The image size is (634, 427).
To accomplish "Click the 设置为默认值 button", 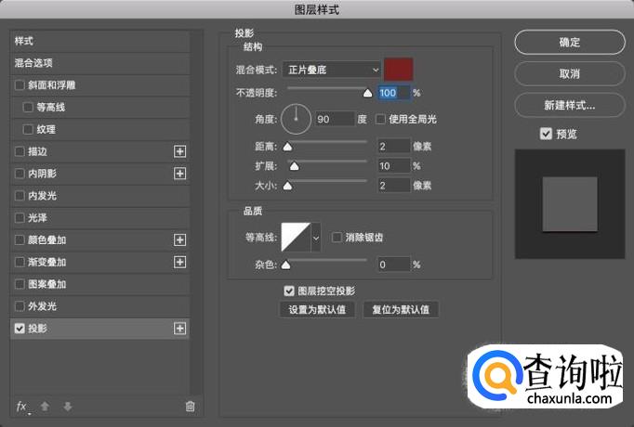I will (316, 310).
